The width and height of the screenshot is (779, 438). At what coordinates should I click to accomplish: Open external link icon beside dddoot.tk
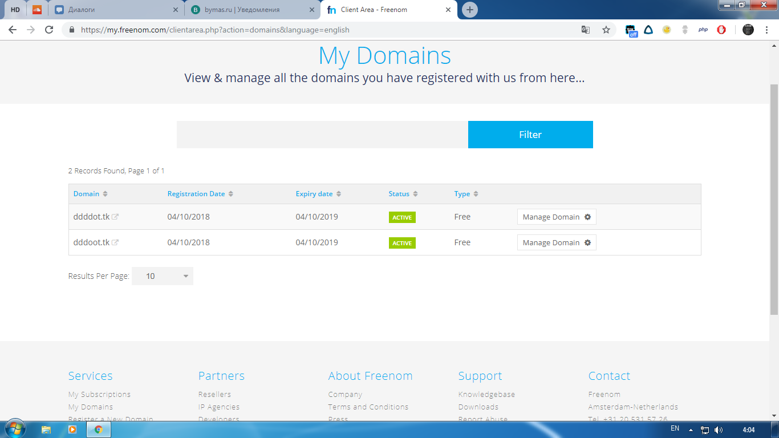pos(115,242)
